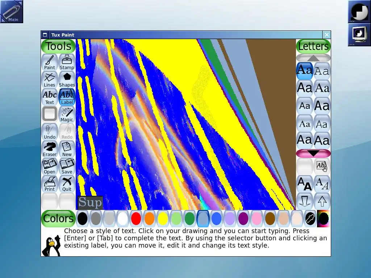
Task: Increase the text size with up arrow
Action: point(322,201)
